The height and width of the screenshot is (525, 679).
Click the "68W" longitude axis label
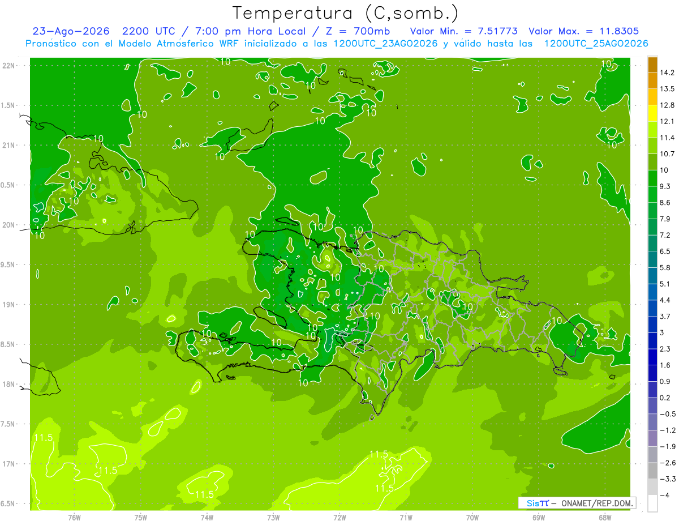point(605,518)
